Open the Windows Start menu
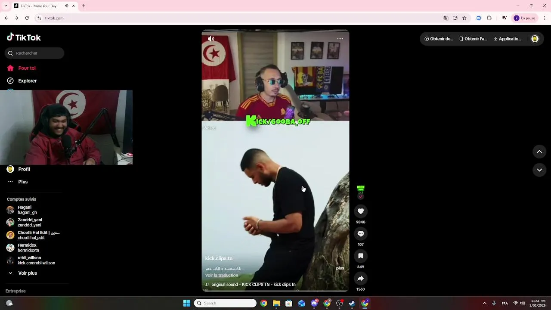The height and width of the screenshot is (310, 551). point(186,303)
